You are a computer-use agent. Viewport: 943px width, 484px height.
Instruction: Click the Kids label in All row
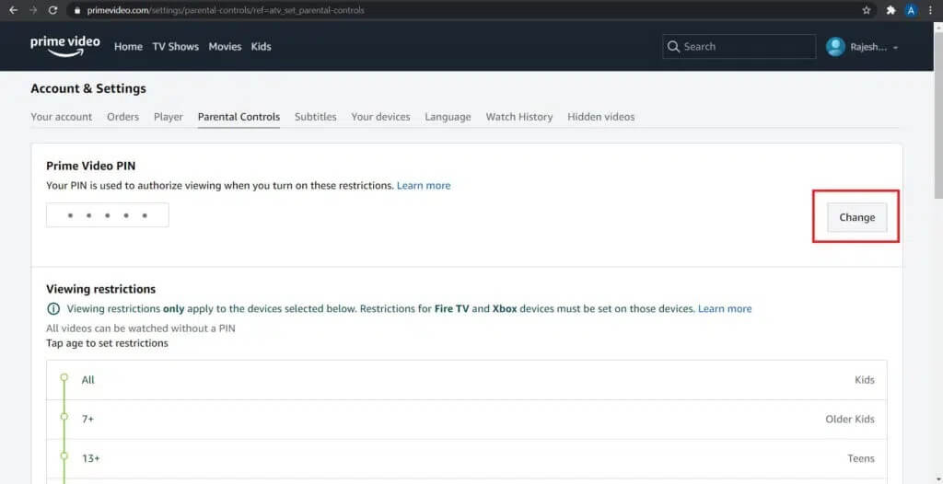[864, 380]
